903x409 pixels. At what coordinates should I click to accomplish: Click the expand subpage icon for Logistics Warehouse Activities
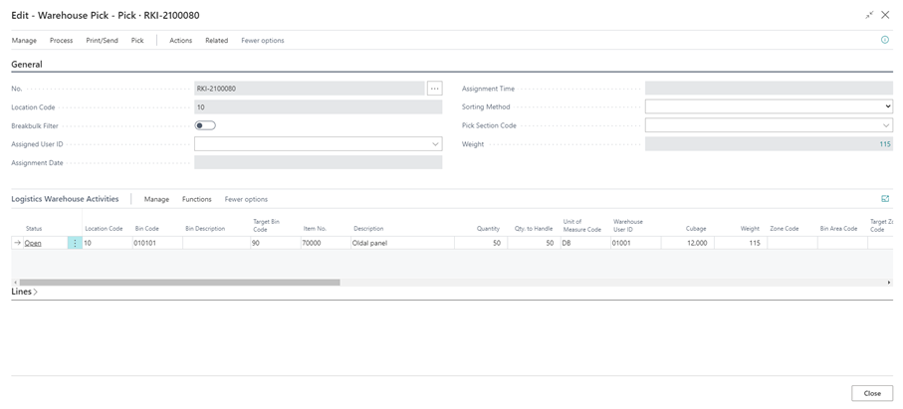coord(884,199)
